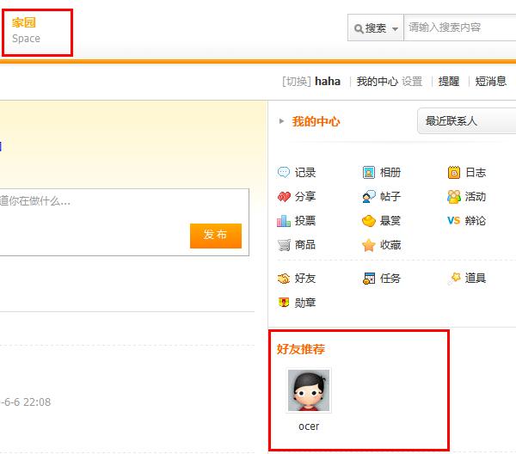Image resolution: width=516 pixels, height=454 pixels.
Task: Open the 好友 (friends) handshake icon
Action: 284,279
